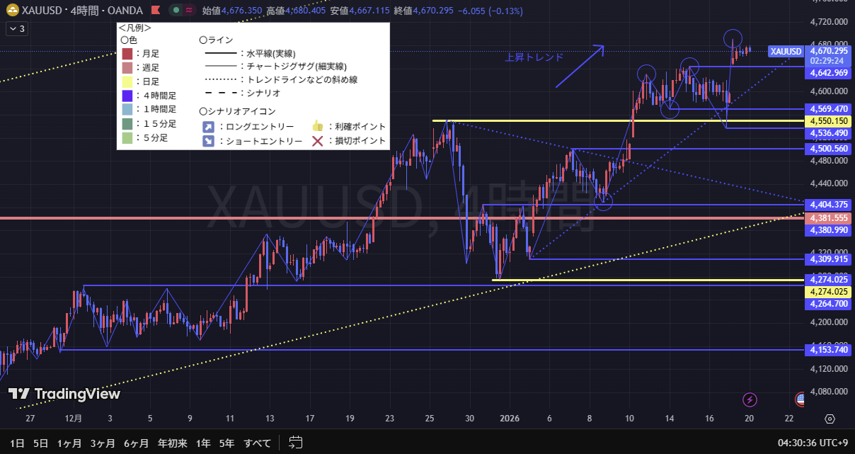Click the TradingView logo
Image resolution: width=855 pixels, height=454 pixels.
click(64, 395)
